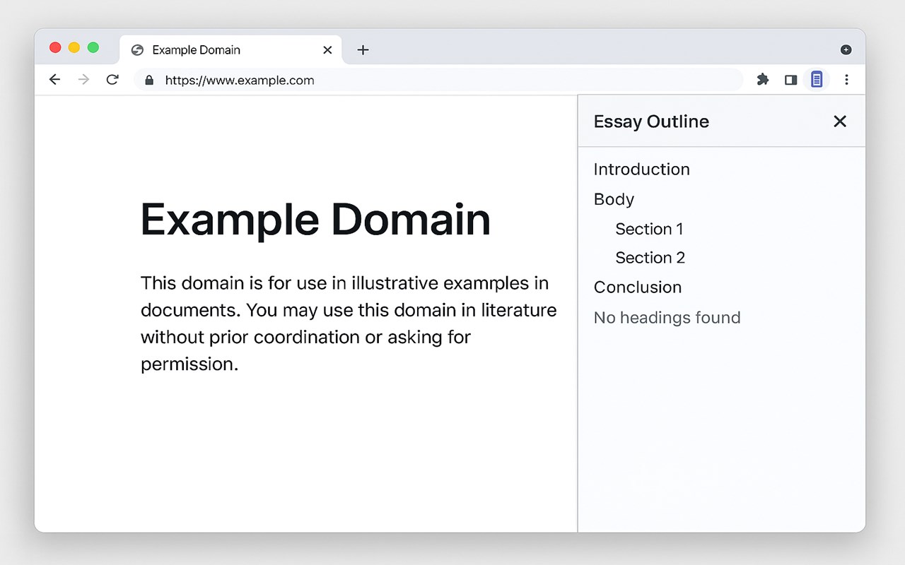Click the Example Domain page heading
This screenshot has height=565, width=905.
tap(315, 219)
